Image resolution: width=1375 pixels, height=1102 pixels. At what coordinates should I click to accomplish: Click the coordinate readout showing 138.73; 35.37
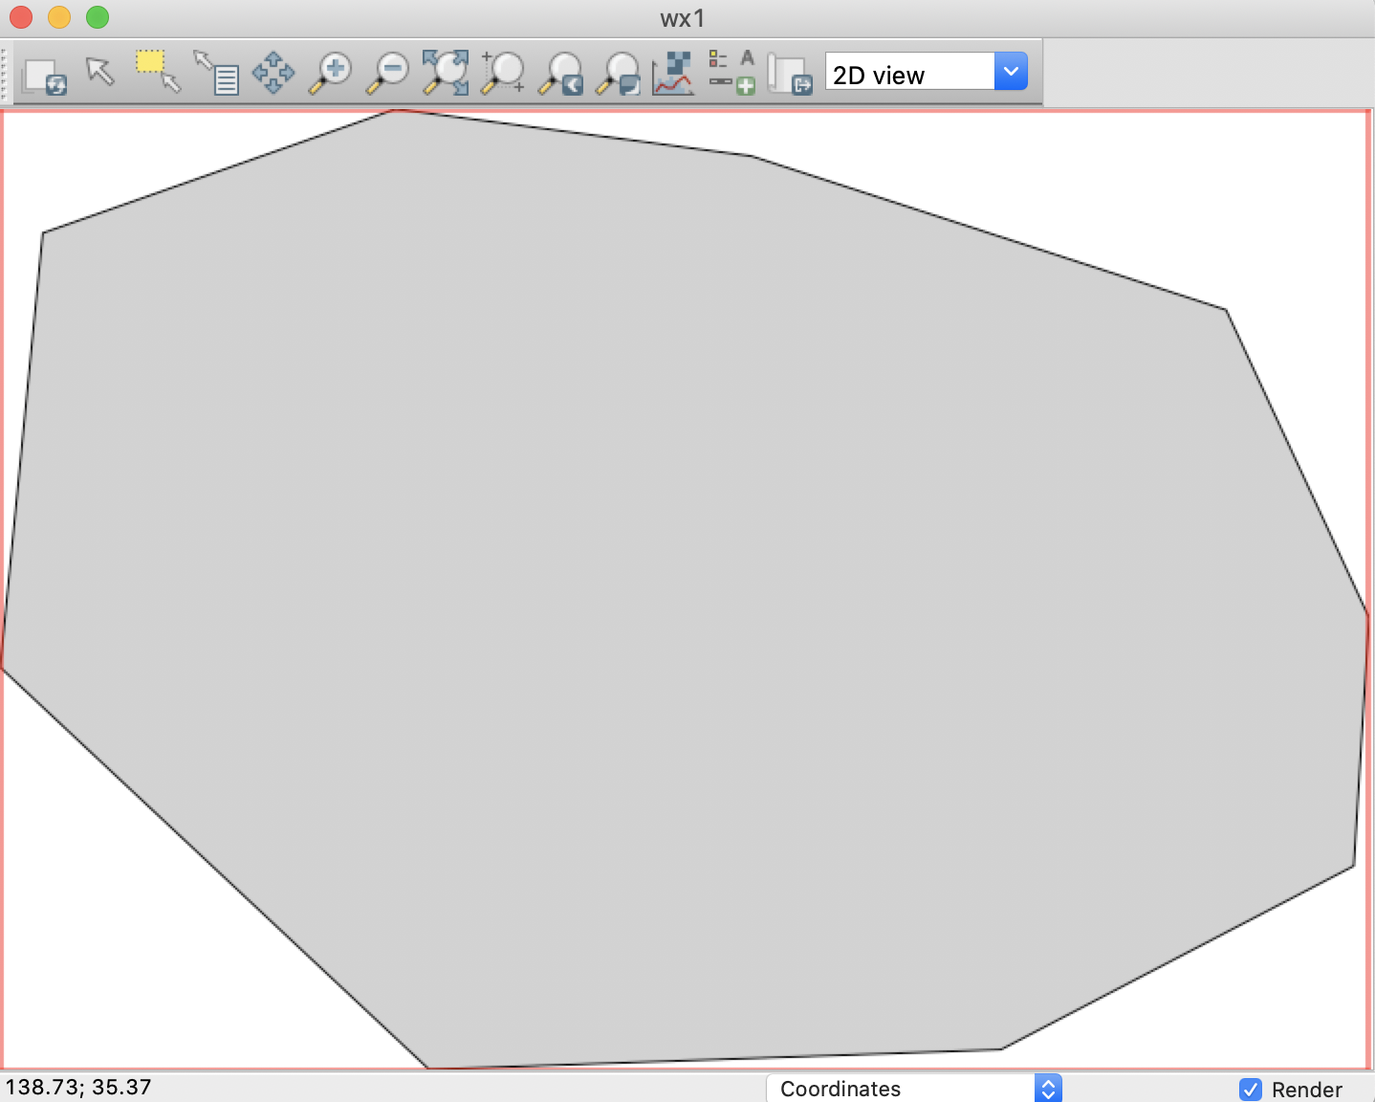coord(81,1088)
